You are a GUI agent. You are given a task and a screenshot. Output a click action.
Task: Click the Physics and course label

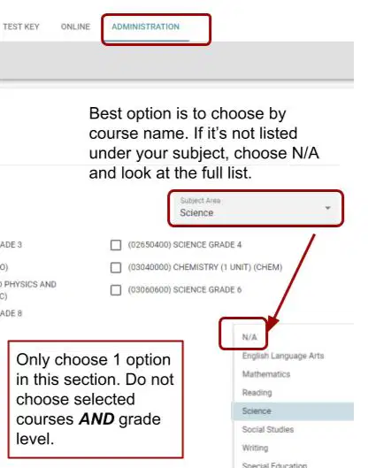point(28,285)
